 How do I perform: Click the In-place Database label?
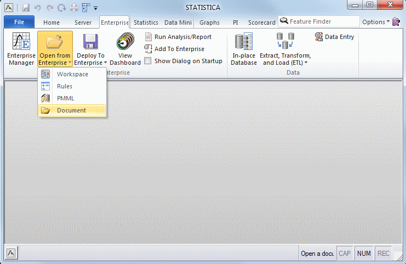tap(244, 59)
